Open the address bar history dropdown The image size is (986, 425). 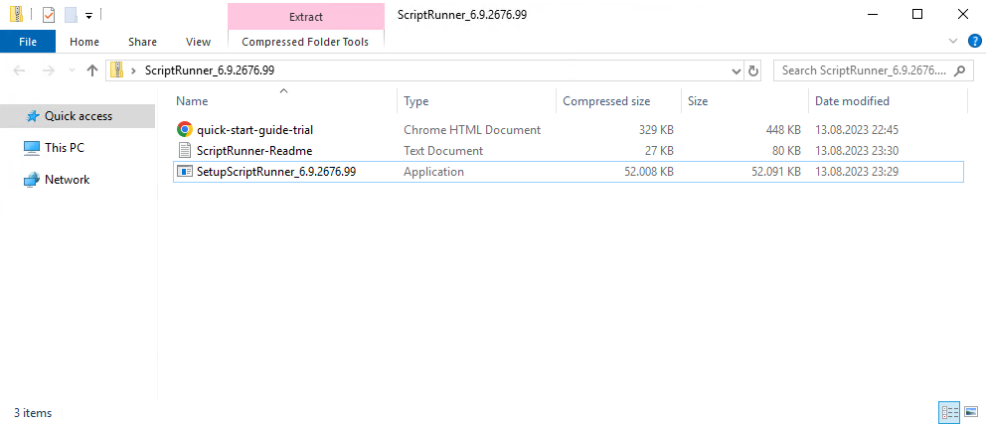[x=736, y=71]
